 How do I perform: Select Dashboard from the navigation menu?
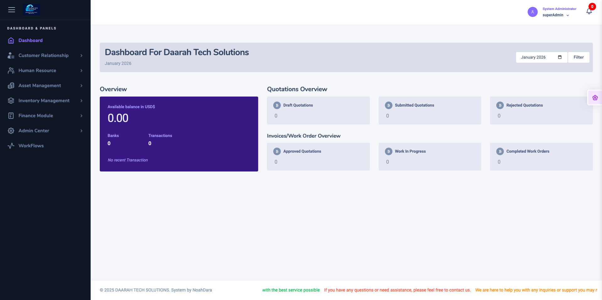31,40
